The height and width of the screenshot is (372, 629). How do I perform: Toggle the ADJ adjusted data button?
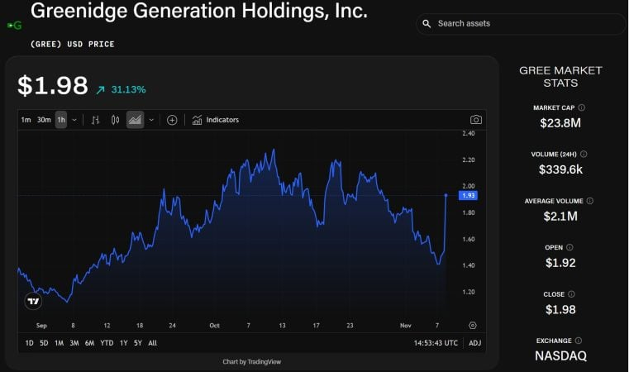[x=474, y=343]
